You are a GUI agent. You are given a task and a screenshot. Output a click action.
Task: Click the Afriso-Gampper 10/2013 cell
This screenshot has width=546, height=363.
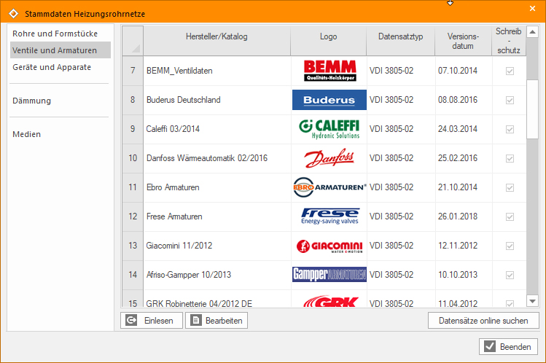(217, 275)
